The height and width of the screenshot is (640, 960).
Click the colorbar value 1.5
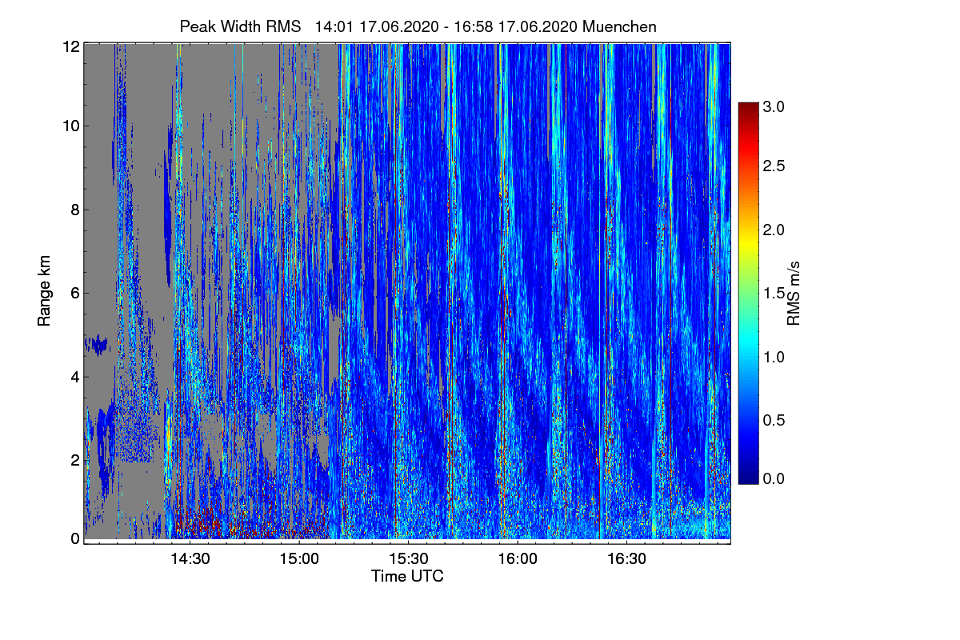(774, 293)
